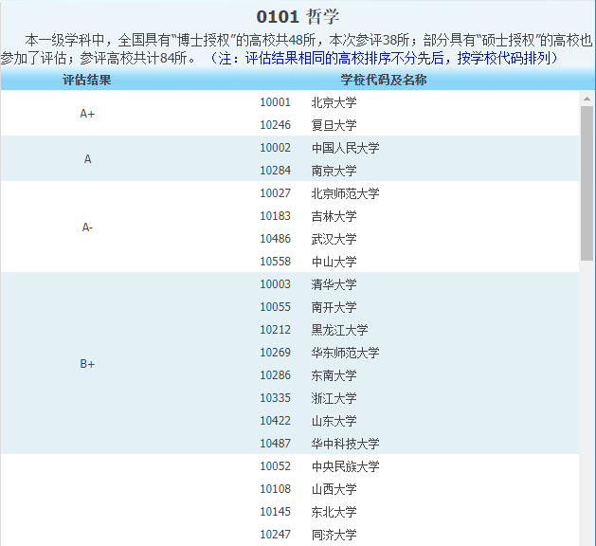Viewport: 596px width, 546px height.
Task: Click 华中科技大学 row
Action: point(377,444)
